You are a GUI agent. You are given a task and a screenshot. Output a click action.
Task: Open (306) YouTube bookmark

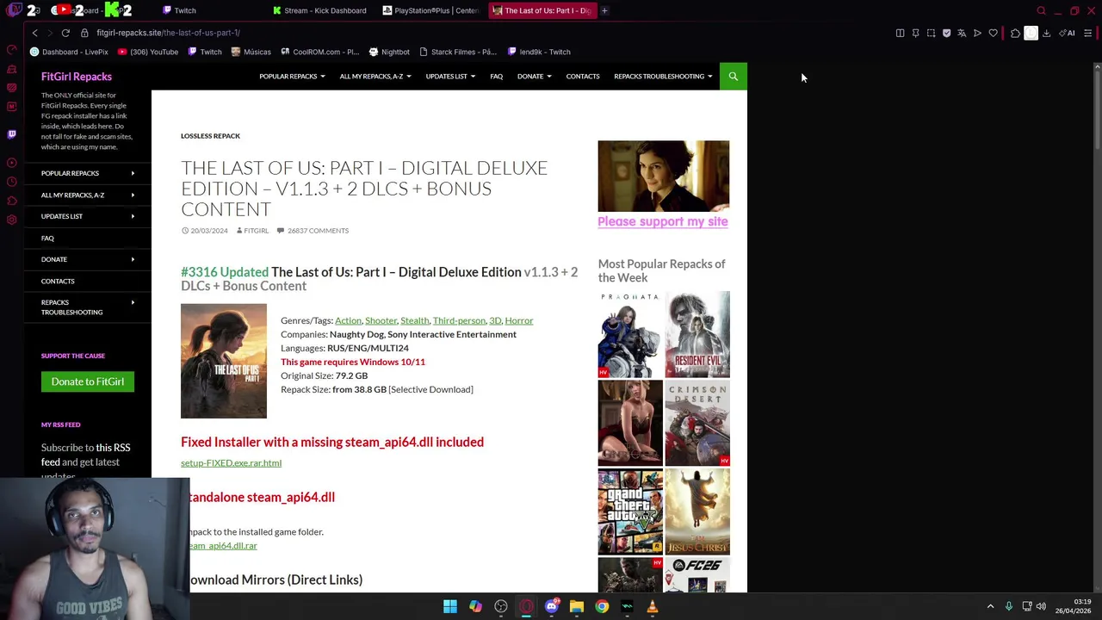pyautogui.click(x=147, y=52)
